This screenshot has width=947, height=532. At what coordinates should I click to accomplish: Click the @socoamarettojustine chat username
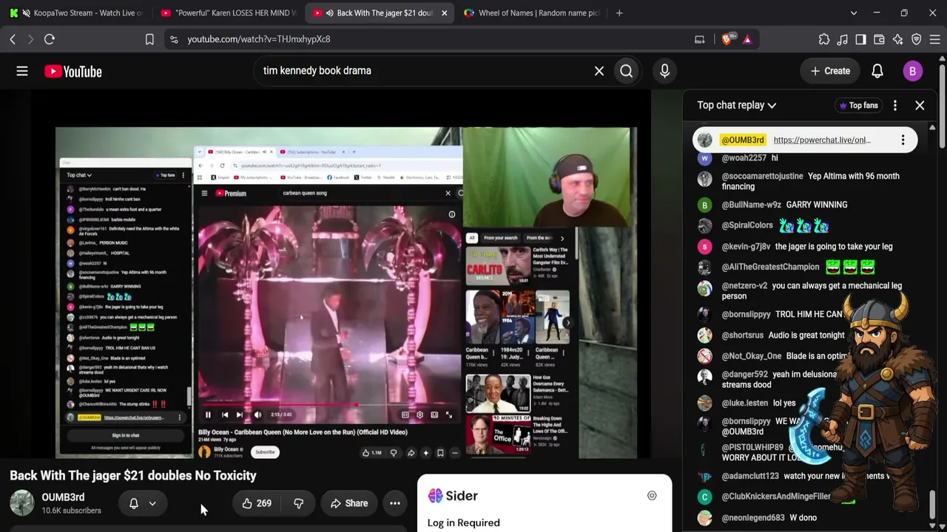pyautogui.click(x=762, y=177)
